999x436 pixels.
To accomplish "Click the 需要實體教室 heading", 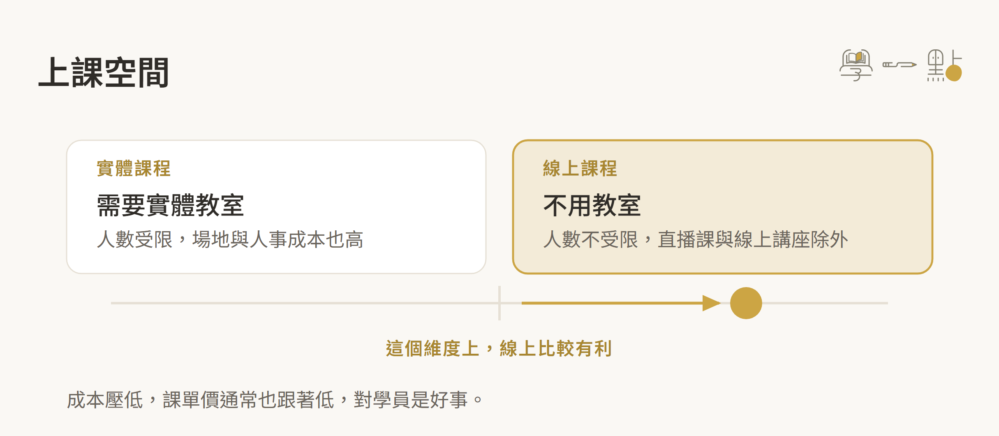I will pos(171,205).
